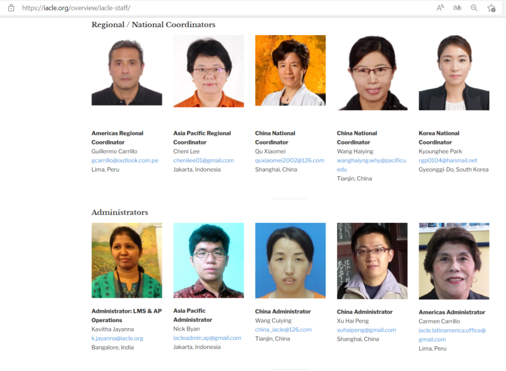Click Guillermo Carrillo's portrait photo
The image size is (506, 371).
click(127, 70)
